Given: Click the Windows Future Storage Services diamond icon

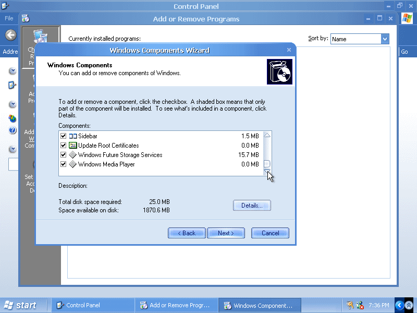Looking at the screenshot, I should pyautogui.click(x=72, y=155).
